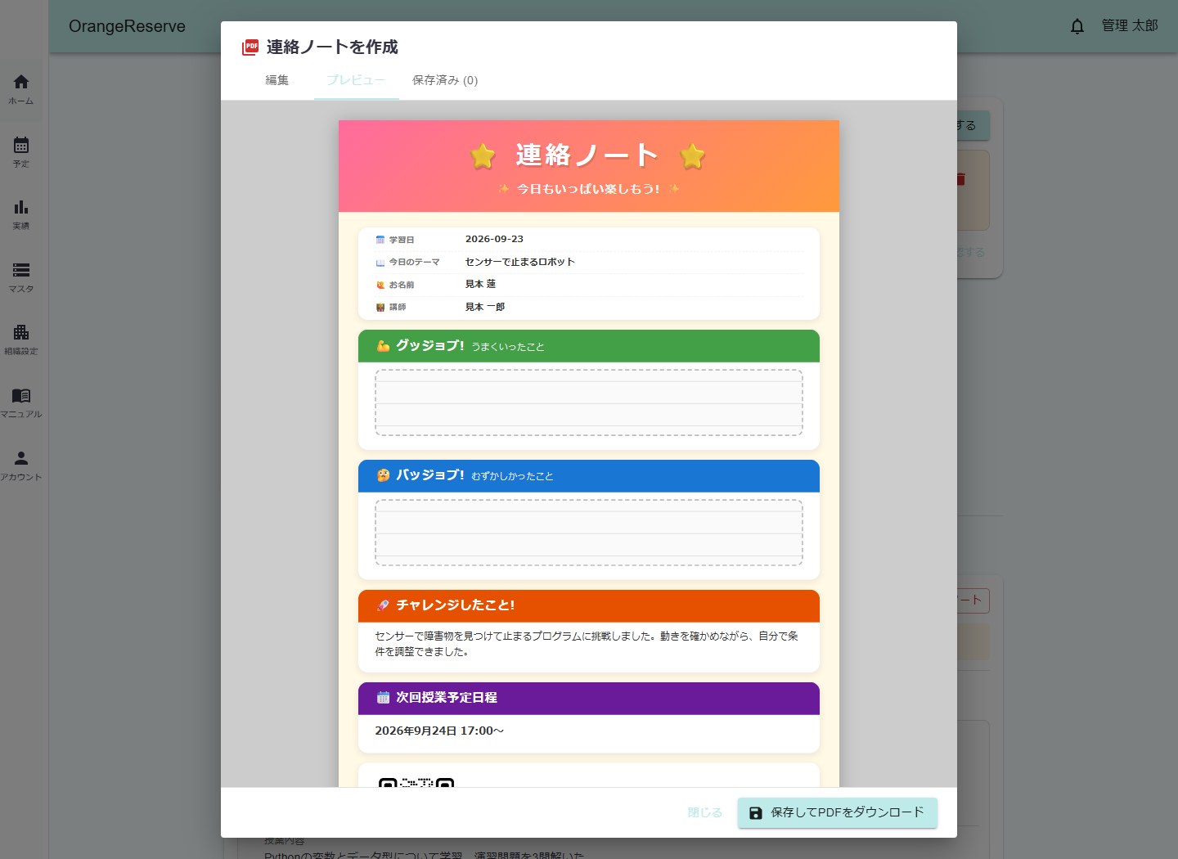Click the theme text センサーで止まるロボット
This screenshot has height=859, width=1178.
[x=520, y=262]
